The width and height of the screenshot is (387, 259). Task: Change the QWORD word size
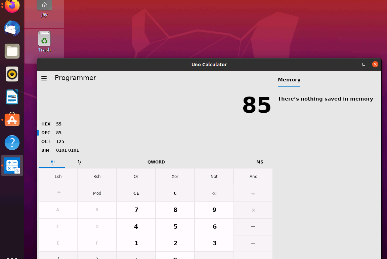156,162
